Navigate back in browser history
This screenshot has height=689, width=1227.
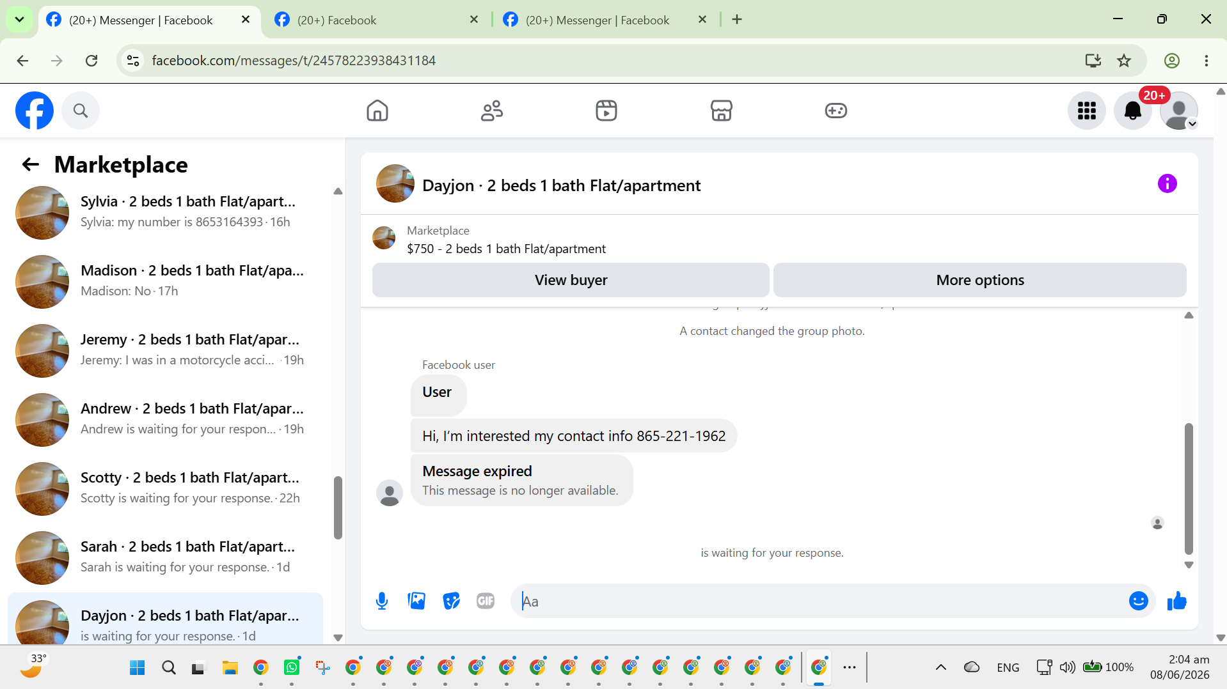point(22,61)
